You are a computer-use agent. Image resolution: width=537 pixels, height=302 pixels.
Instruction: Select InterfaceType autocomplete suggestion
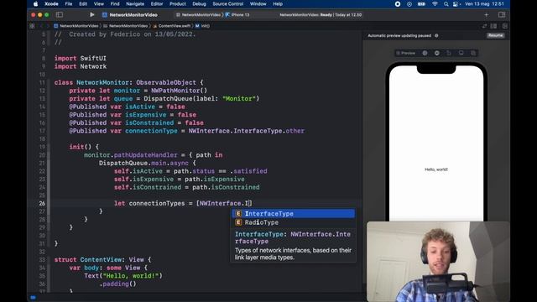point(294,214)
